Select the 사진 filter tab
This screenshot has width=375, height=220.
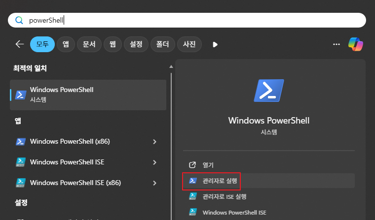coord(189,44)
